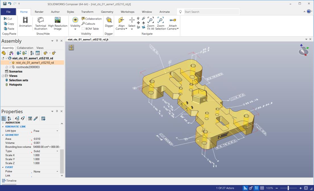Select the Selection sets tree item

[19, 80]
